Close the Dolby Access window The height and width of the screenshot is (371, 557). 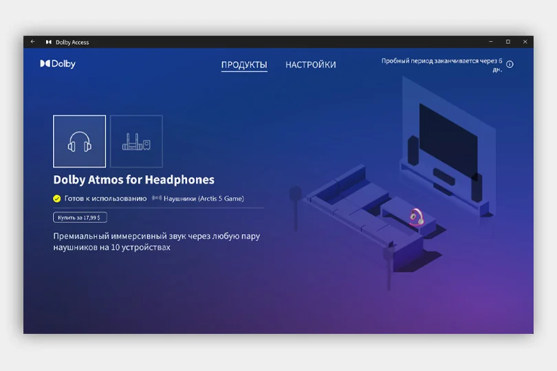click(x=525, y=41)
